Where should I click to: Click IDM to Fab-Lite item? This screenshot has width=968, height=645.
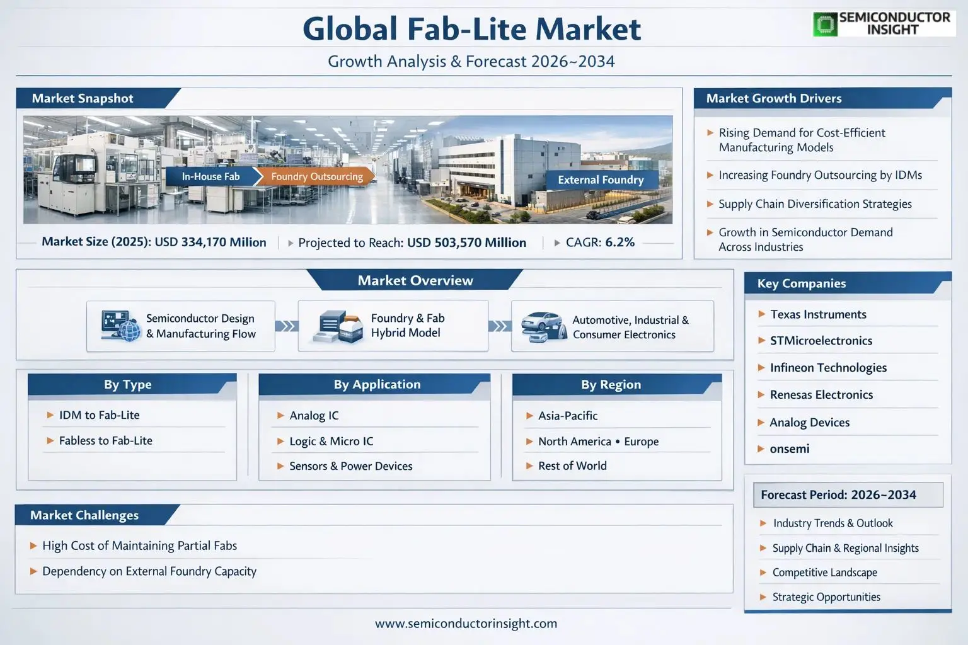(99, 415)
